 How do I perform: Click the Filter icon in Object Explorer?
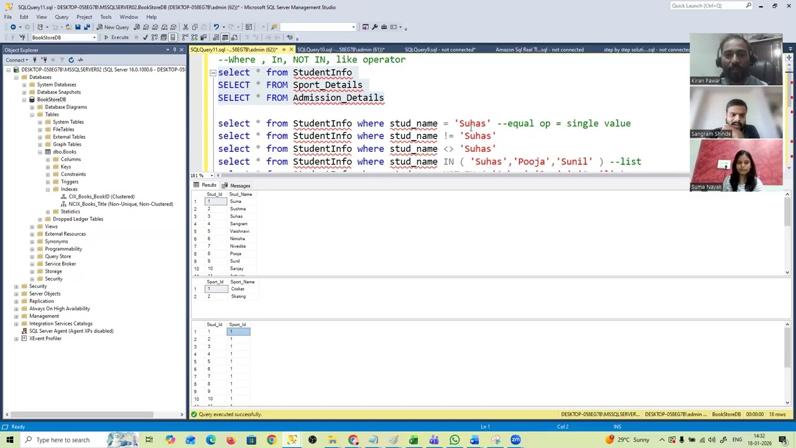[x=61, y=60]
